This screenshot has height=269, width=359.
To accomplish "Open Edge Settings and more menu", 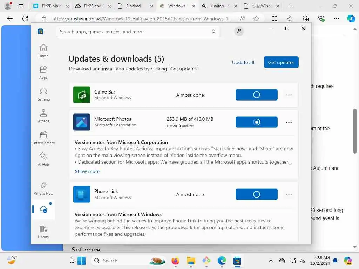I will pos(336,19).
